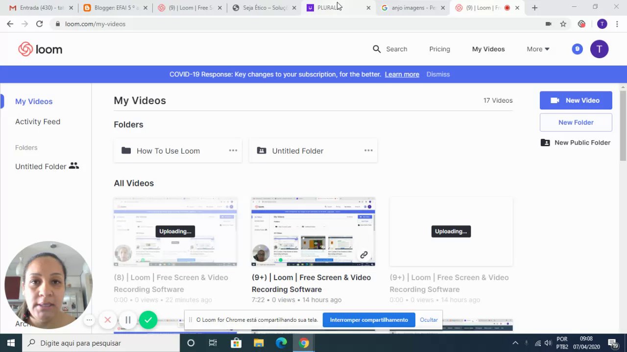Open the Windows Start menu

pyautogui.click(x=11, y=343)
